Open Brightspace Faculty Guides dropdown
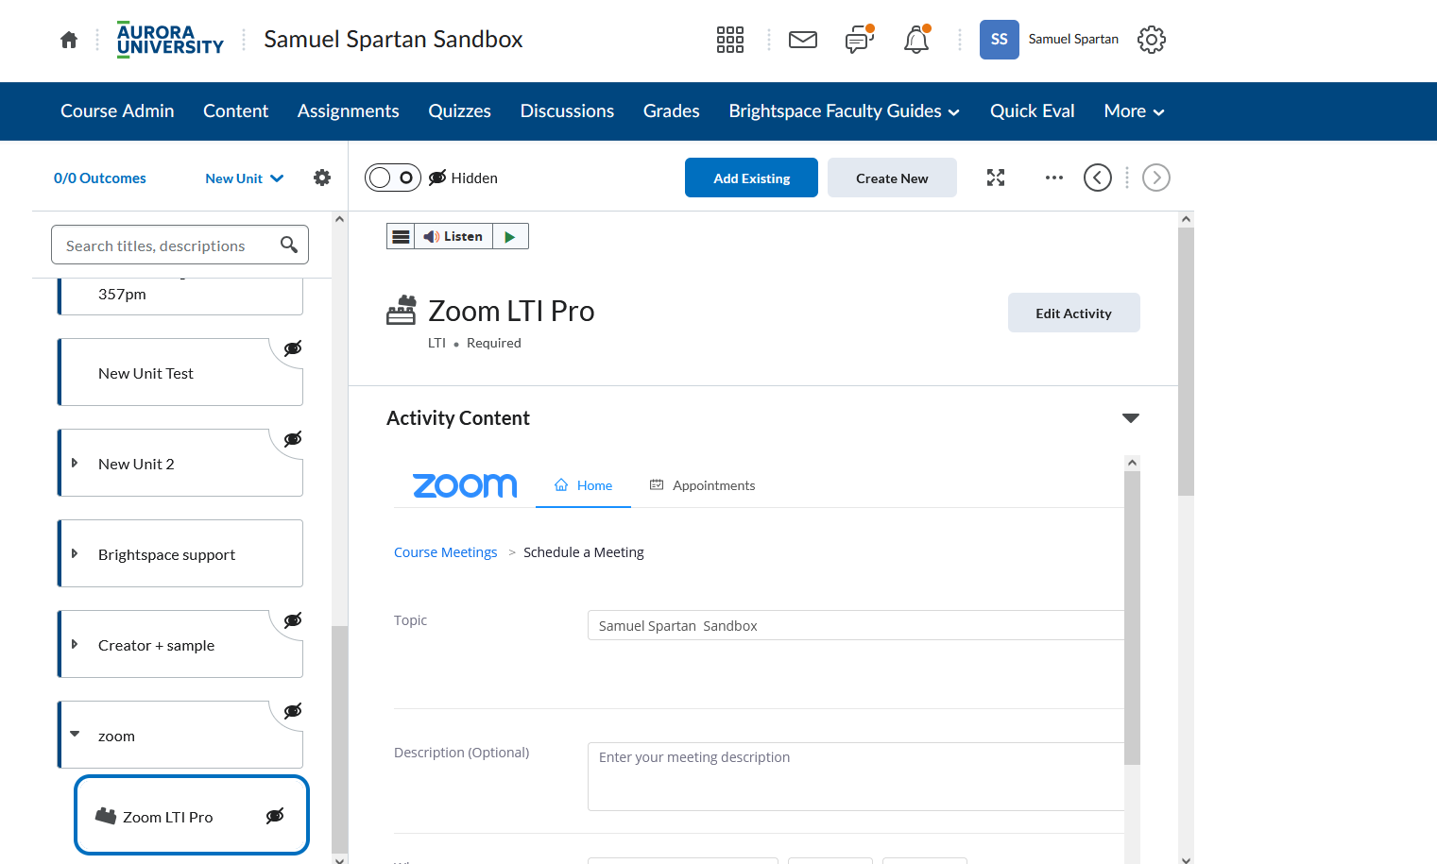The image size is (1437, 864). (x=845, y=111)
